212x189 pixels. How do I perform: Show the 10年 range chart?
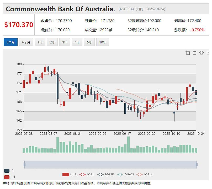click(x=103, y=42)
